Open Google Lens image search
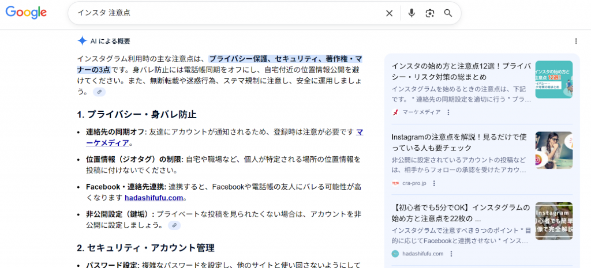 tap(429, 13)
